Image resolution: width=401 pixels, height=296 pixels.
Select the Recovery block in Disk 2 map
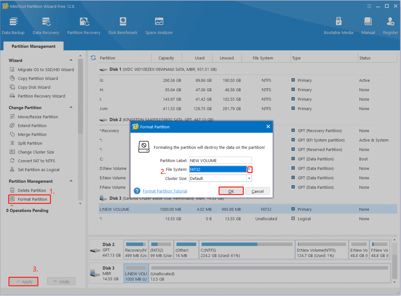coord(136,250)
